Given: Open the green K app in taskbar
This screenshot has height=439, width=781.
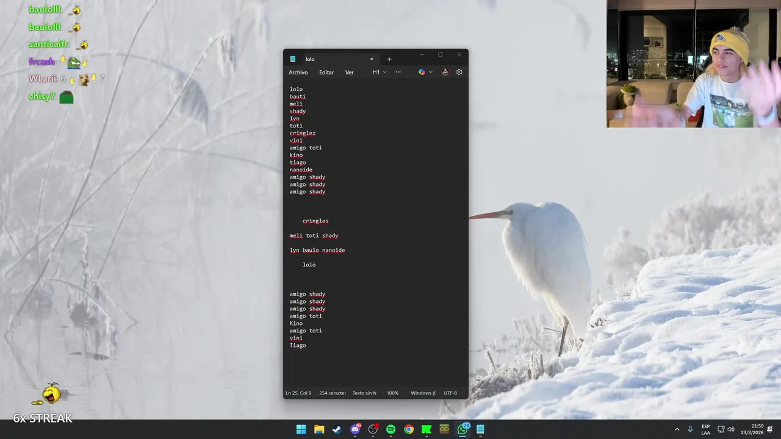Looking at the screenshot, I should [426, 429].
